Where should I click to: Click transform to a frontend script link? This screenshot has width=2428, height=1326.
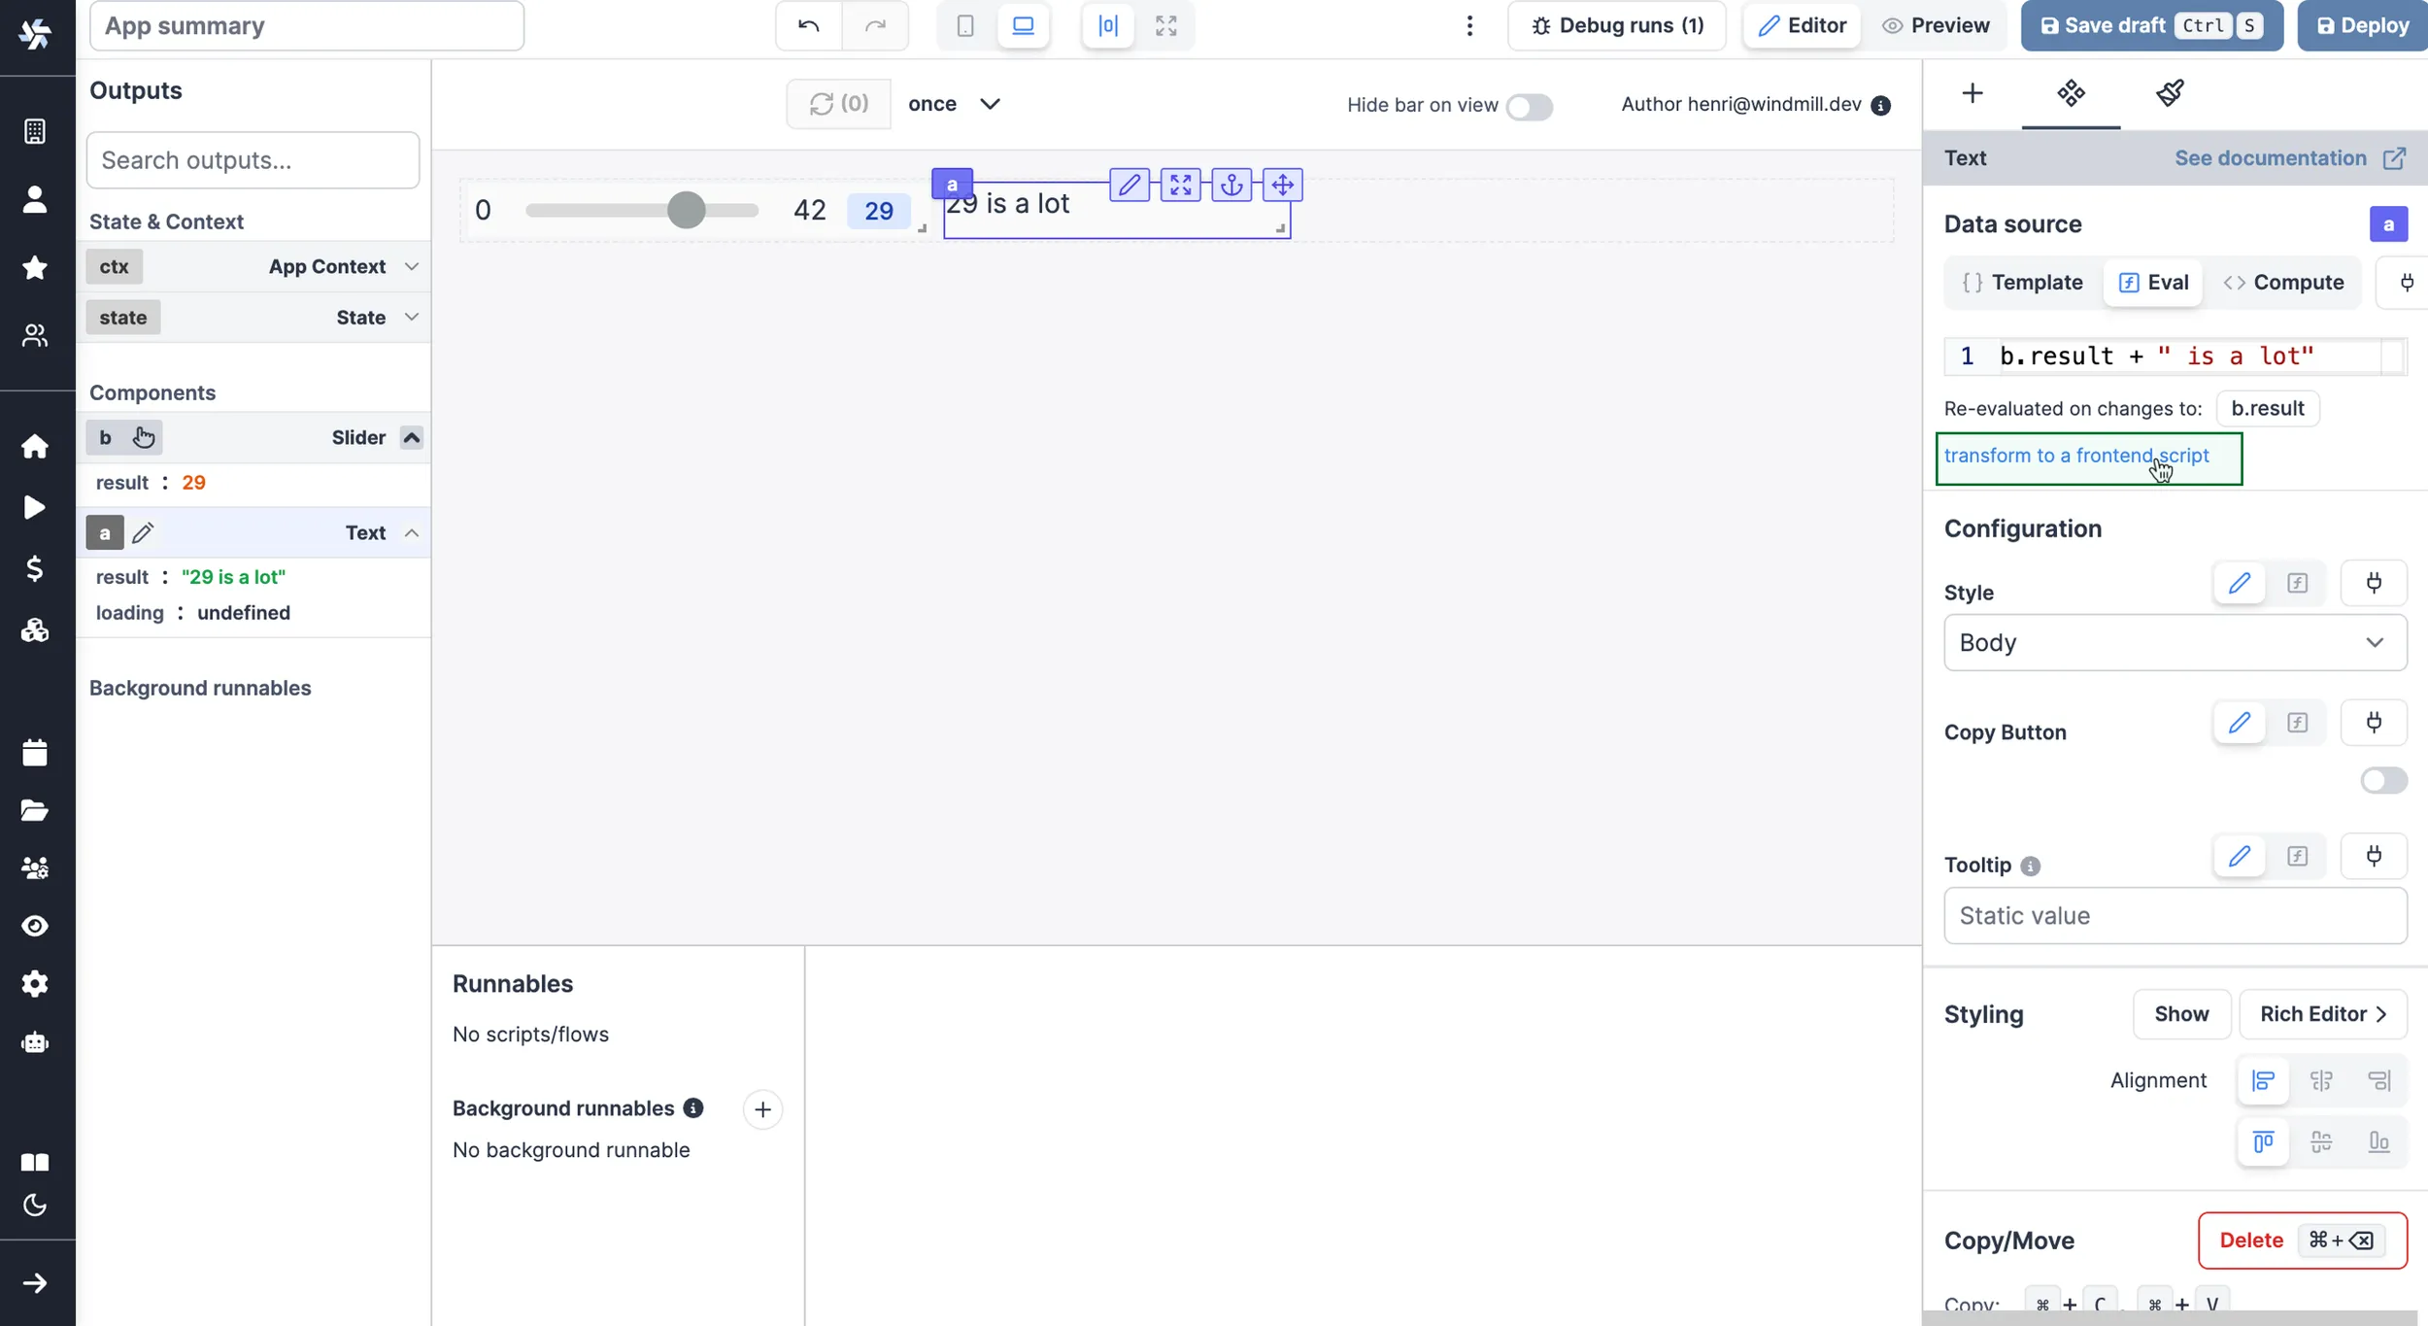[x=2075, y=456]
